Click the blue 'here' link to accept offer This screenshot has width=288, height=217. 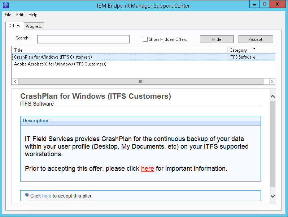(x=47, y=196)
